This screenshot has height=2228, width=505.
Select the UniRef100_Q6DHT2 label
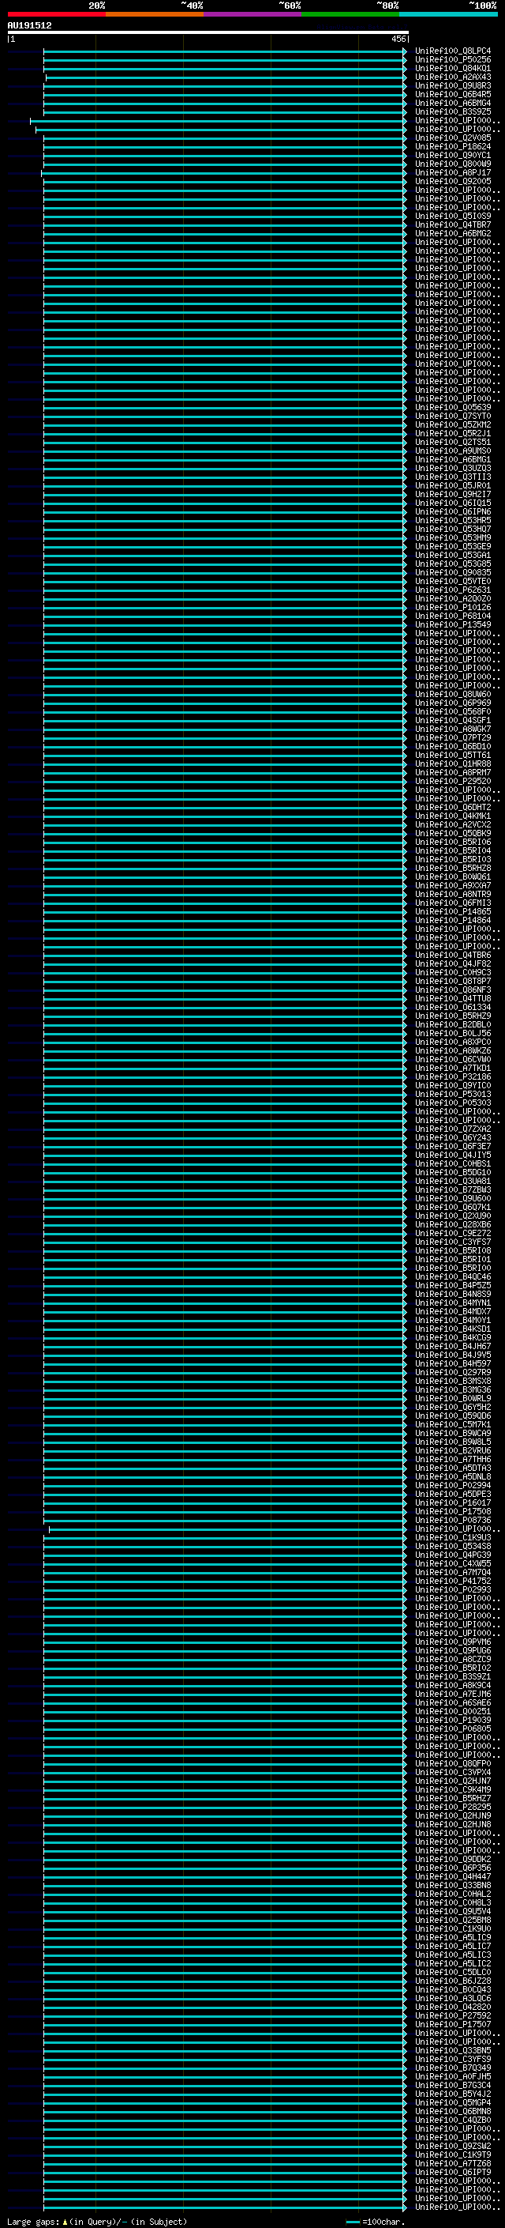click(452, 807)
